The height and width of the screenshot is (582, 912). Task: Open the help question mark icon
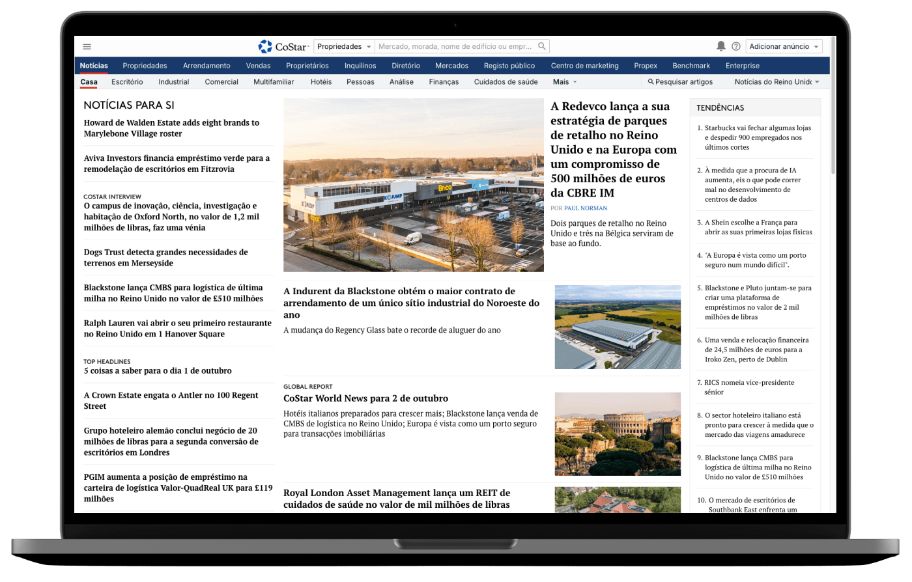pyautogui.click(x=736, y=46)
